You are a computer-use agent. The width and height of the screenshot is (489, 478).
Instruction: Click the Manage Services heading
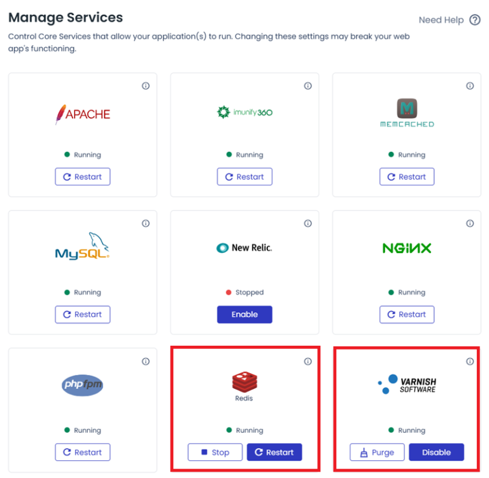pyautogui.click(x=66, y=17)
